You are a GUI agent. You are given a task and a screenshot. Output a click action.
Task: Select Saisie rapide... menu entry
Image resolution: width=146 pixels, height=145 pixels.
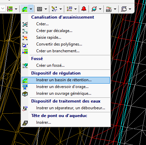(66, 37)
